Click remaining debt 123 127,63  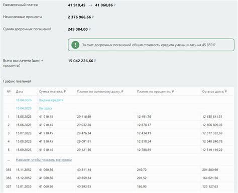point(210,186)
